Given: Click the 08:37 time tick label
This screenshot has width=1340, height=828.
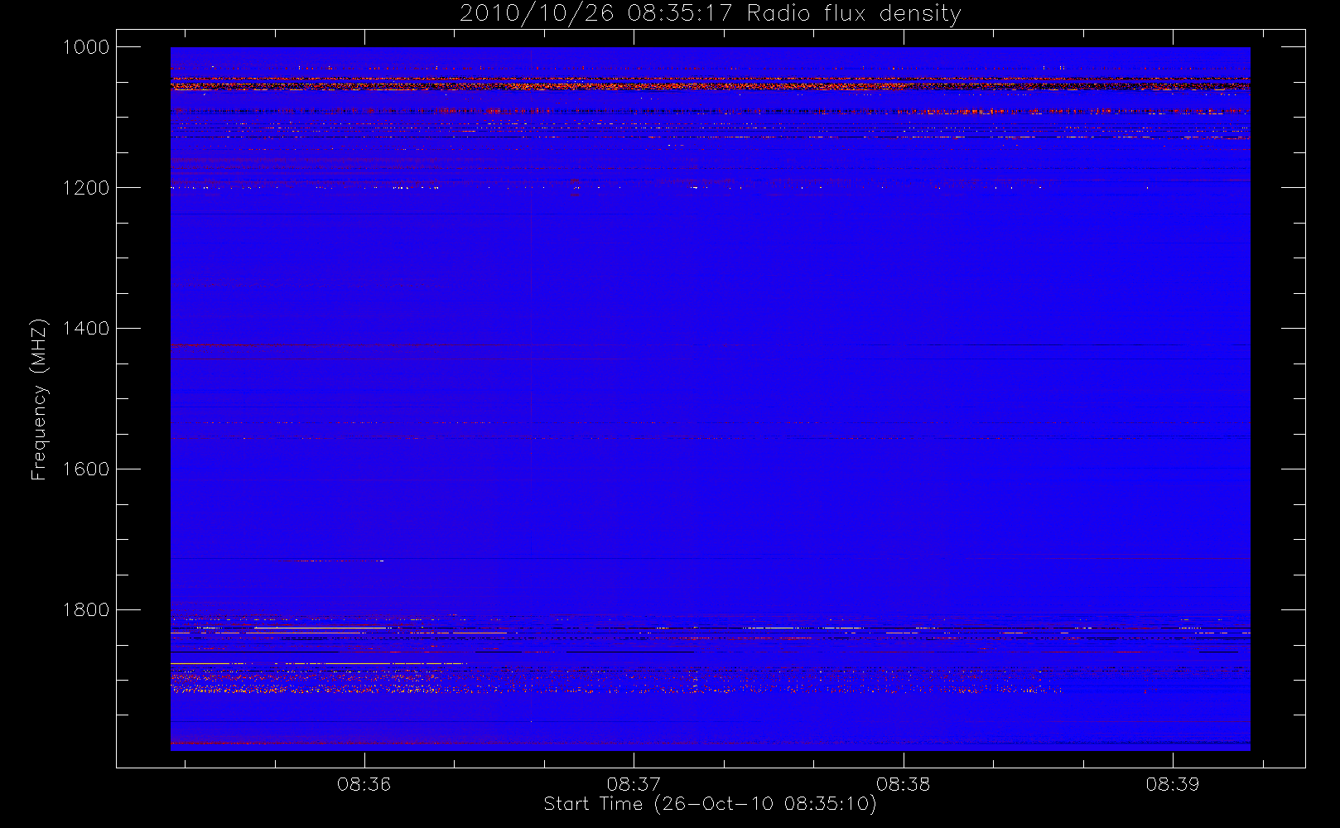Looking at the screenshot, I should click(634, 784).
